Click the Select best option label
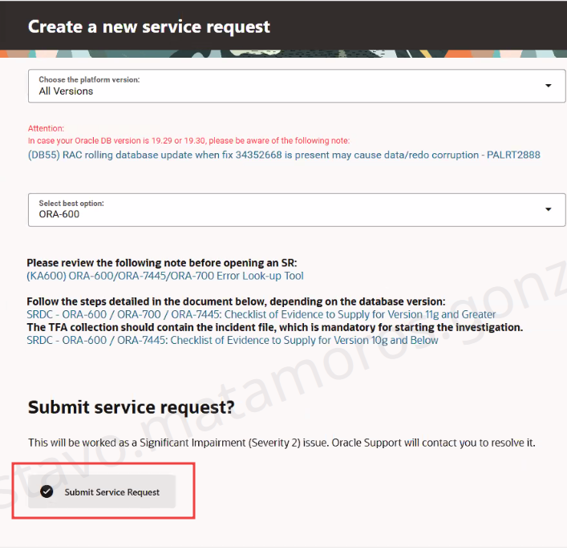This screenshot has width=567, height=550. pos(71,204)
